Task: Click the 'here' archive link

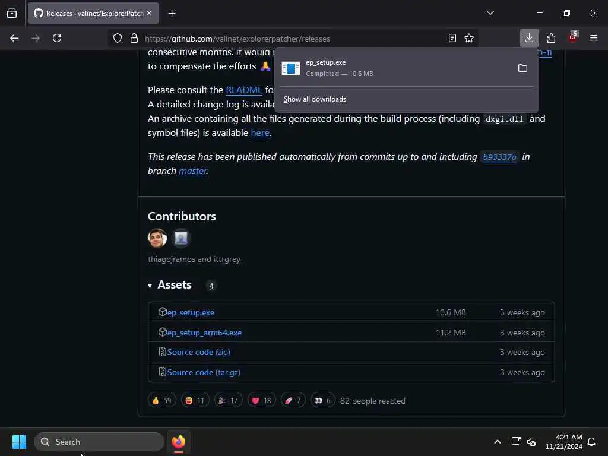Action: [260, 132]
